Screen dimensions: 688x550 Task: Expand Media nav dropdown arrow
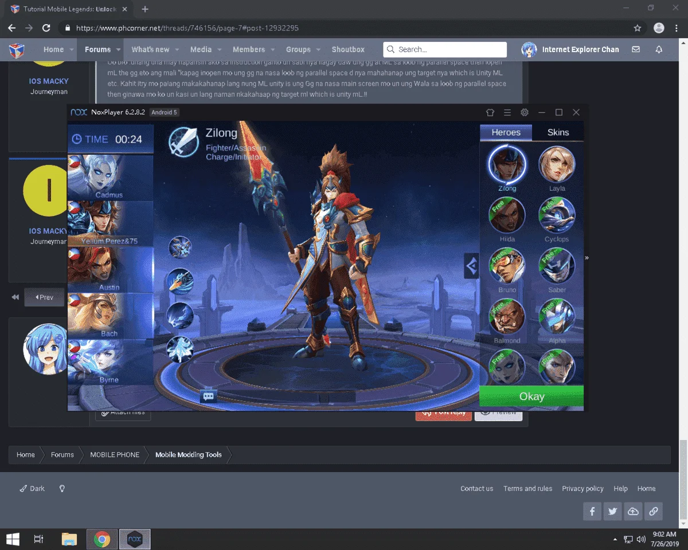tap(220, 50)
